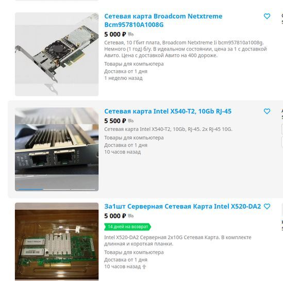Viewport: 283px width, 281px height.
Task: Favorite the Intel X520-DA2 listing heart icon
Action: point(267,206)
